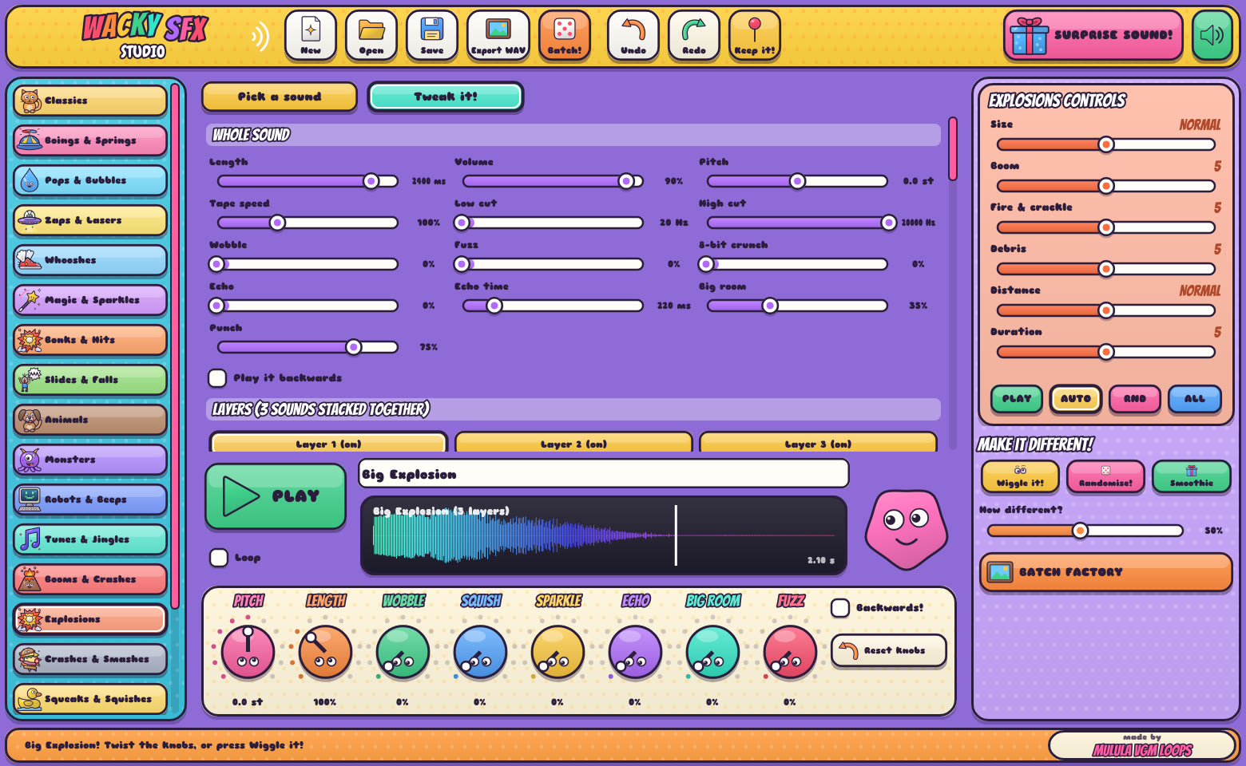Open a file with the Open icon

[371, 35]
